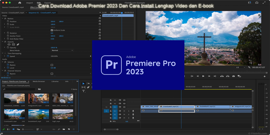This screenshot has height=135, width=270.
Task: Collapse the Volume effect group
Action: point(2,62)
